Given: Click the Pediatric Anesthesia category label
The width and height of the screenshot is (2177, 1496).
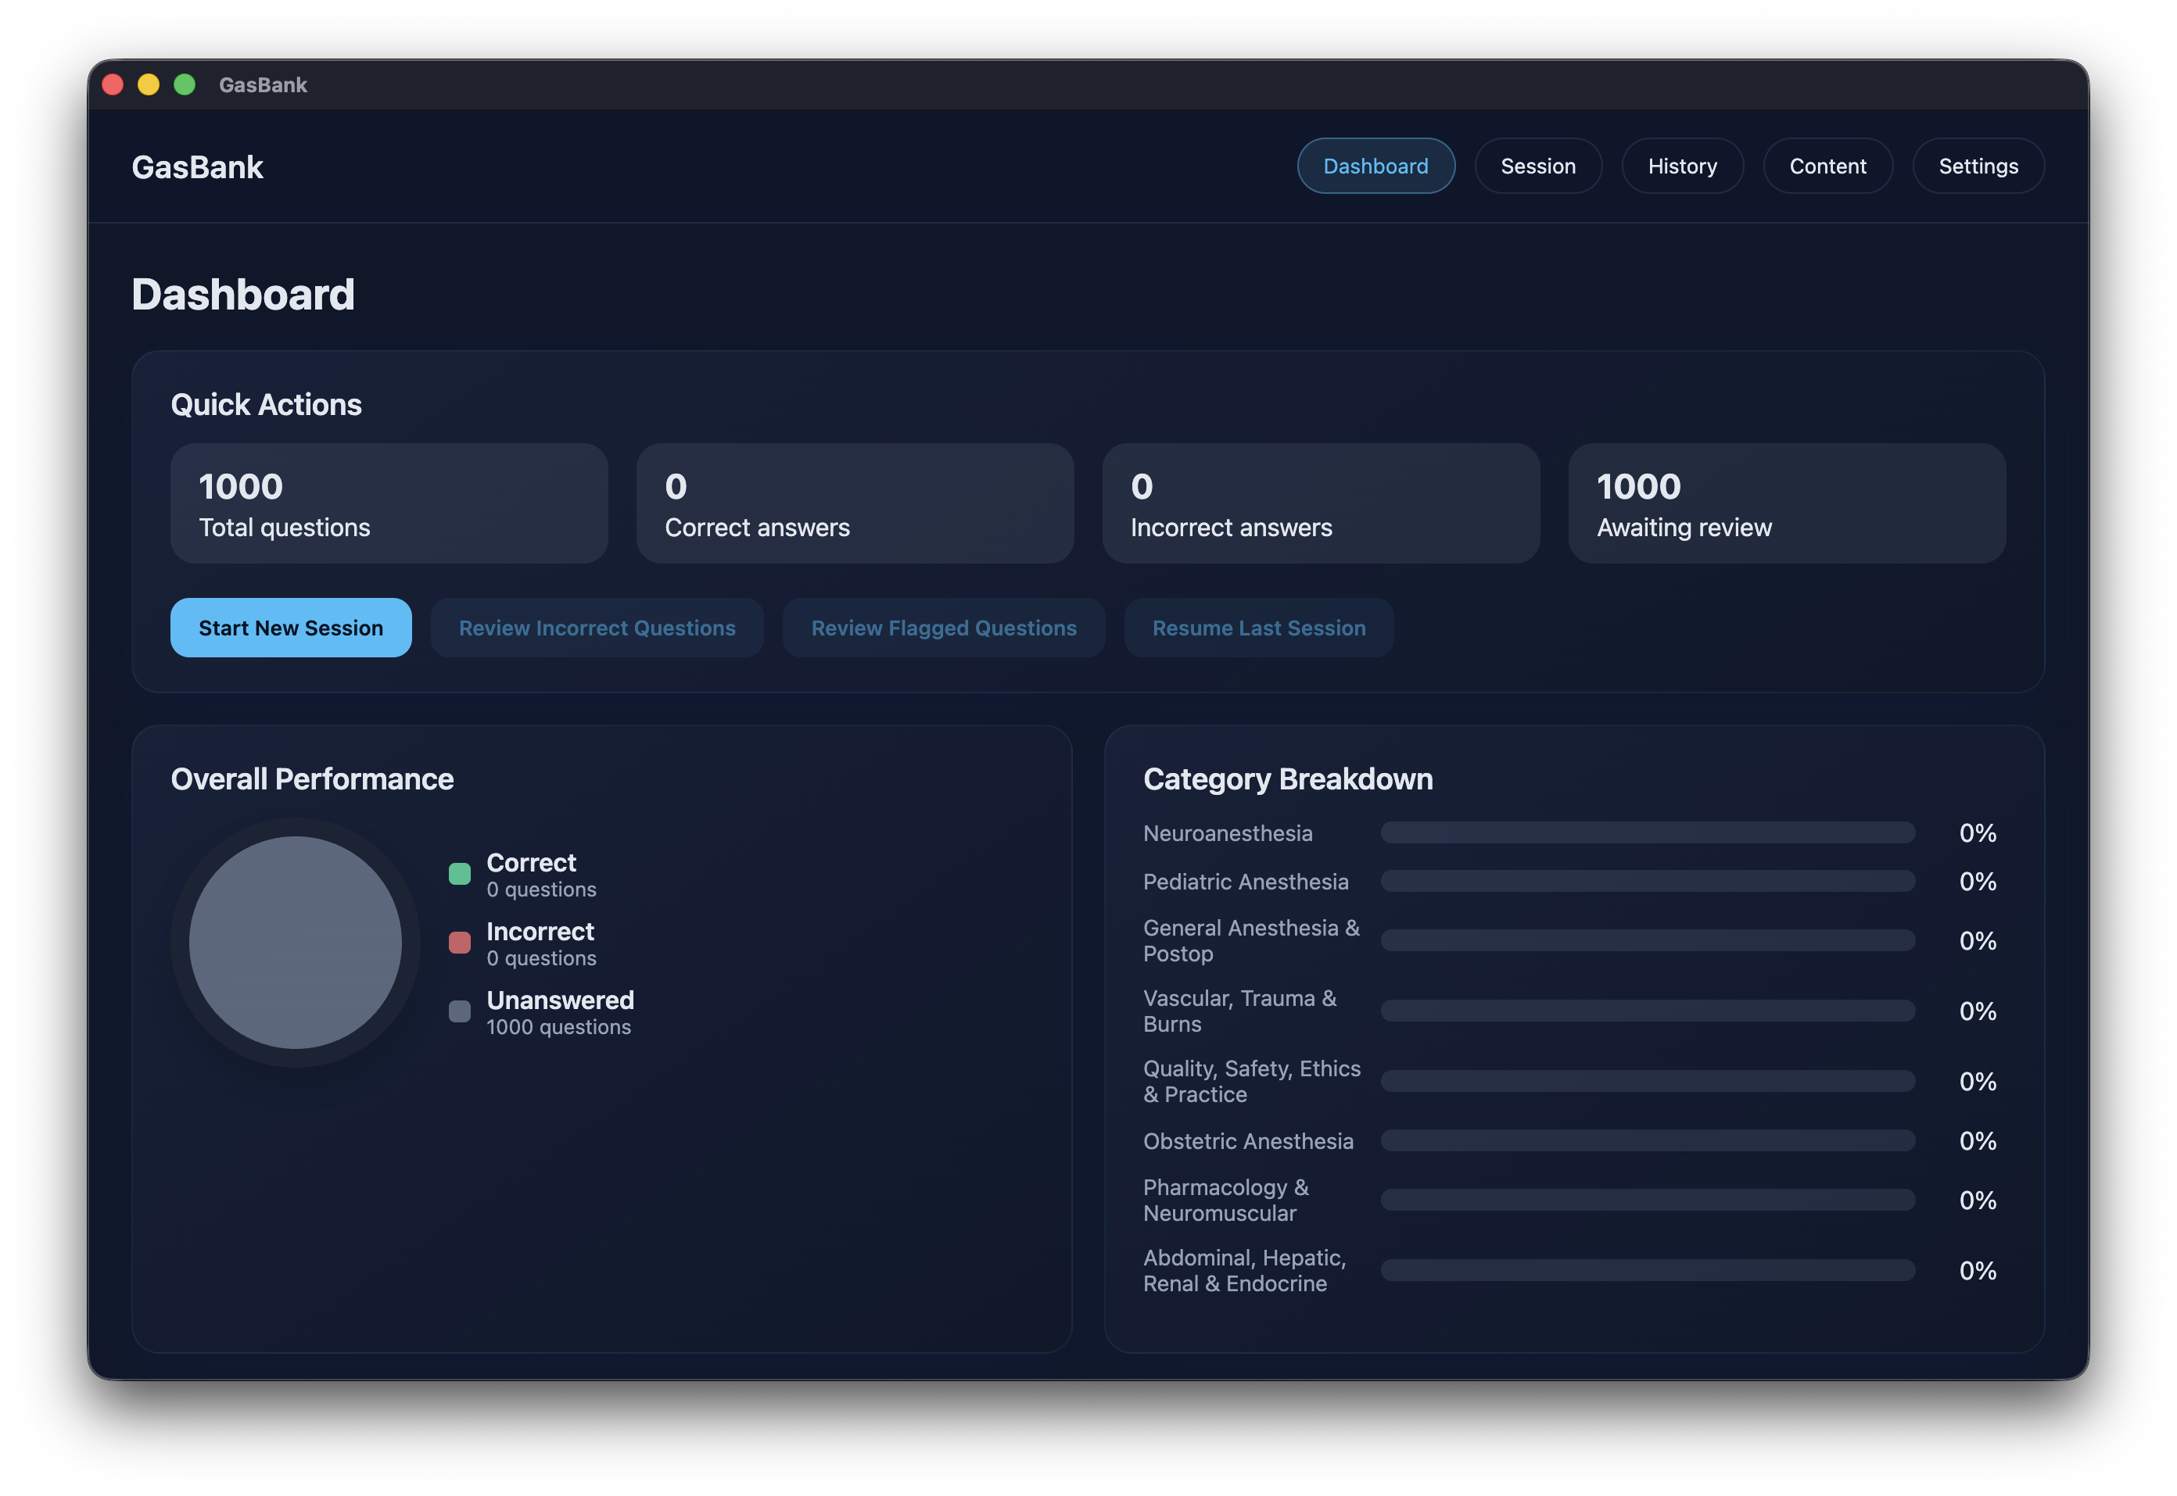Looking at the screenshot, I should tap(1245, 881).
